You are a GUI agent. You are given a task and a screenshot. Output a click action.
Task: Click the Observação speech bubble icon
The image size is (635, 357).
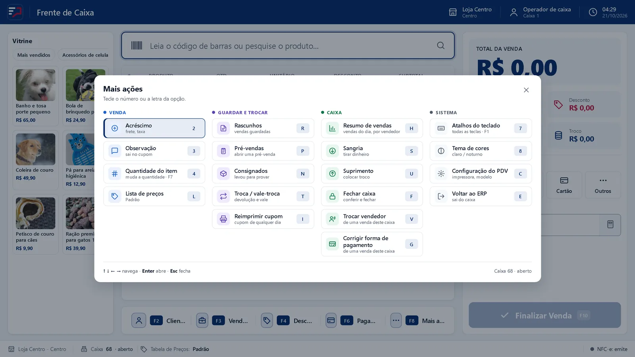coord(115,151)
